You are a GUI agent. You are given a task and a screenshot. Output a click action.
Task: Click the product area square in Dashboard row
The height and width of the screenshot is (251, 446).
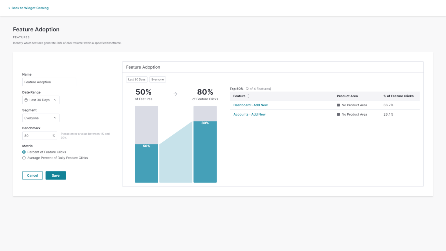coord(338,105)
